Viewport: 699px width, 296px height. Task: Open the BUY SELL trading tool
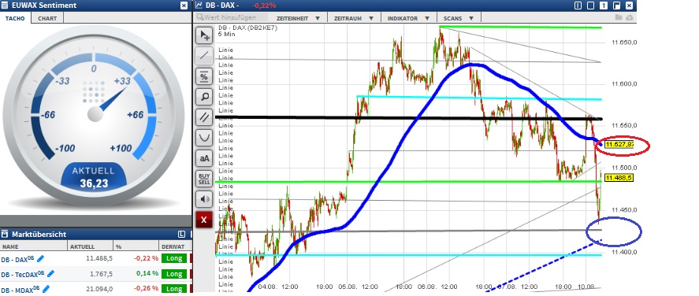tap(205, 179)
